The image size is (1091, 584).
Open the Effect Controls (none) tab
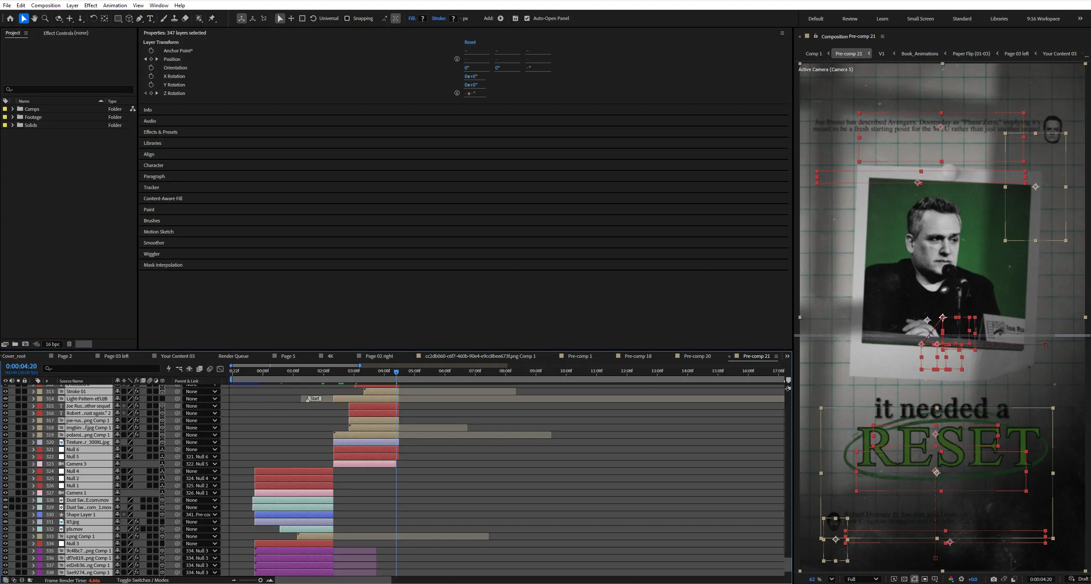(x=66, y=33)
